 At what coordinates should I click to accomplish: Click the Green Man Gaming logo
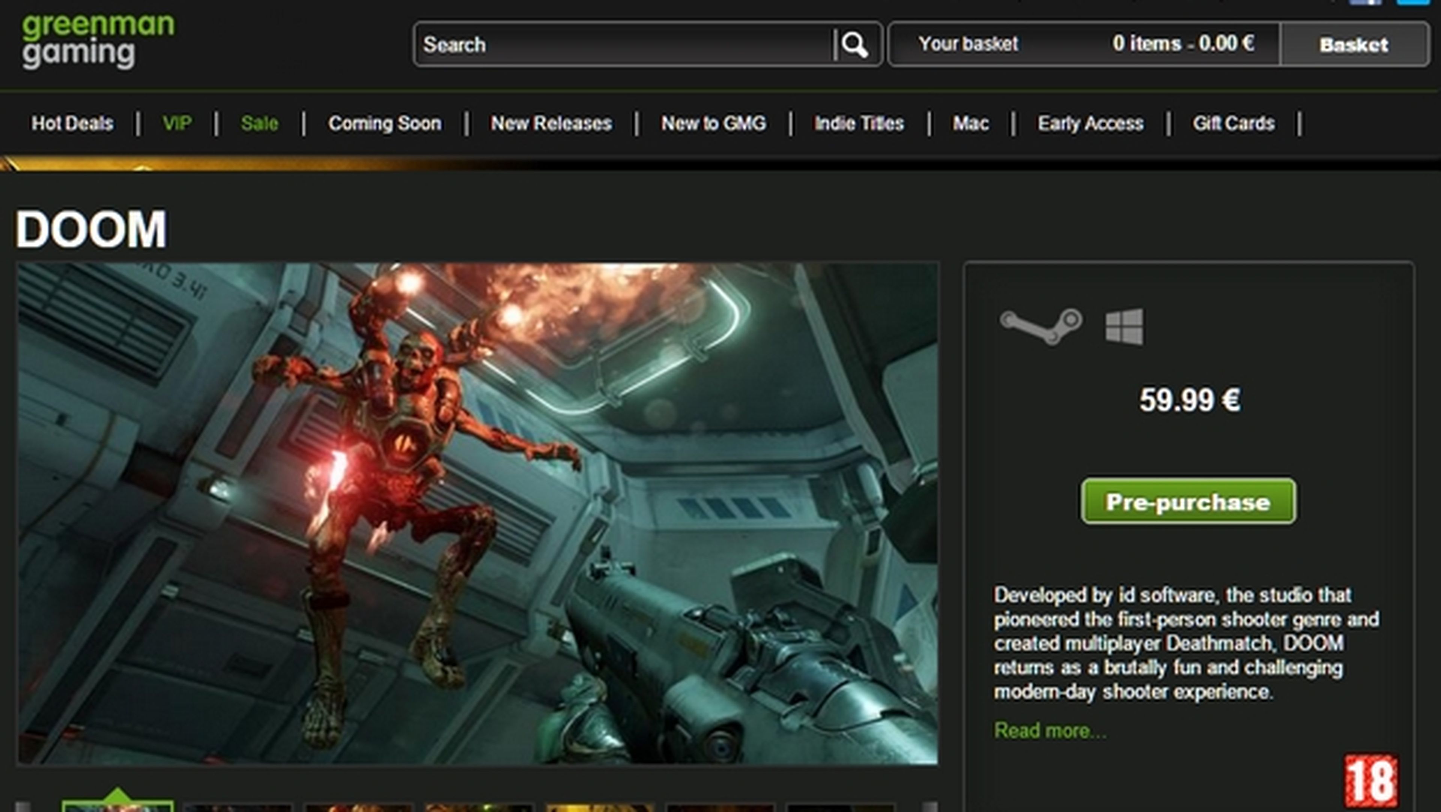[x=98, y=41]
